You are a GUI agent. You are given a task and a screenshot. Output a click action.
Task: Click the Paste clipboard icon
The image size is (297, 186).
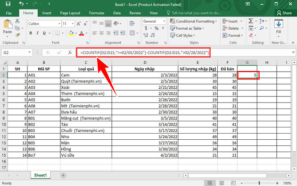pos(8,25)
